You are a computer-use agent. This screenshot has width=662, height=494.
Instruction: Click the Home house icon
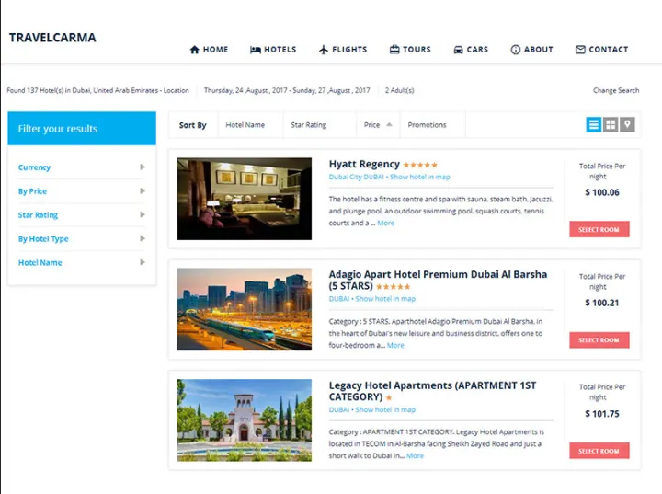194,50
